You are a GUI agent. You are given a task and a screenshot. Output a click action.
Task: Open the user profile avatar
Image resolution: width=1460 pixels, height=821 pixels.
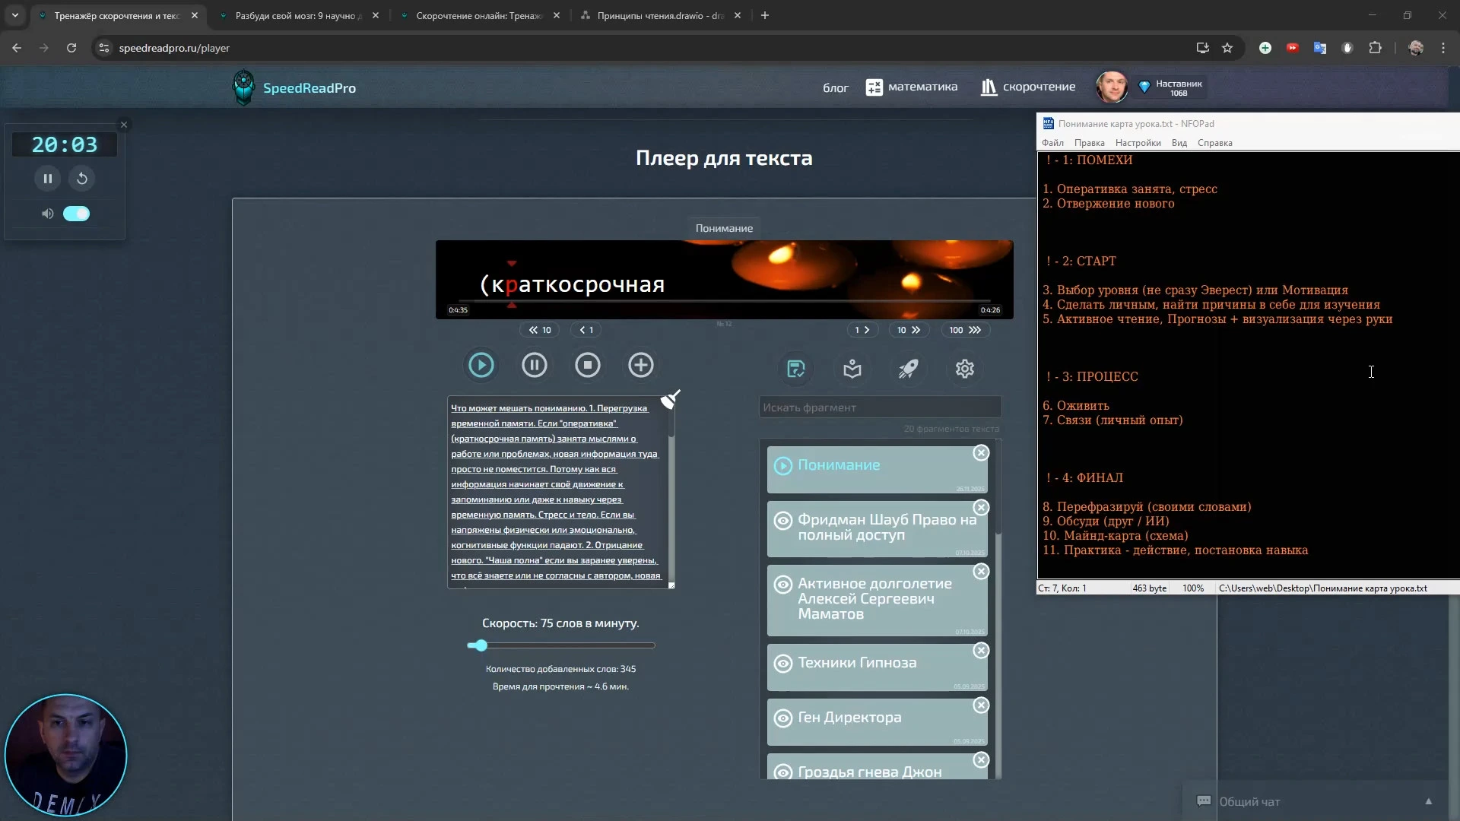(1111, 87)
